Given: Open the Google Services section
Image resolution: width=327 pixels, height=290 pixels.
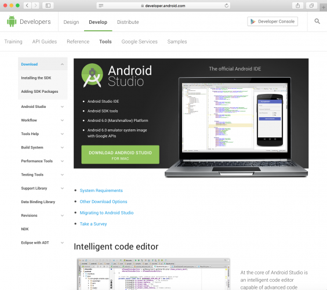Looking at the screenshot, I should click(140, 42).
